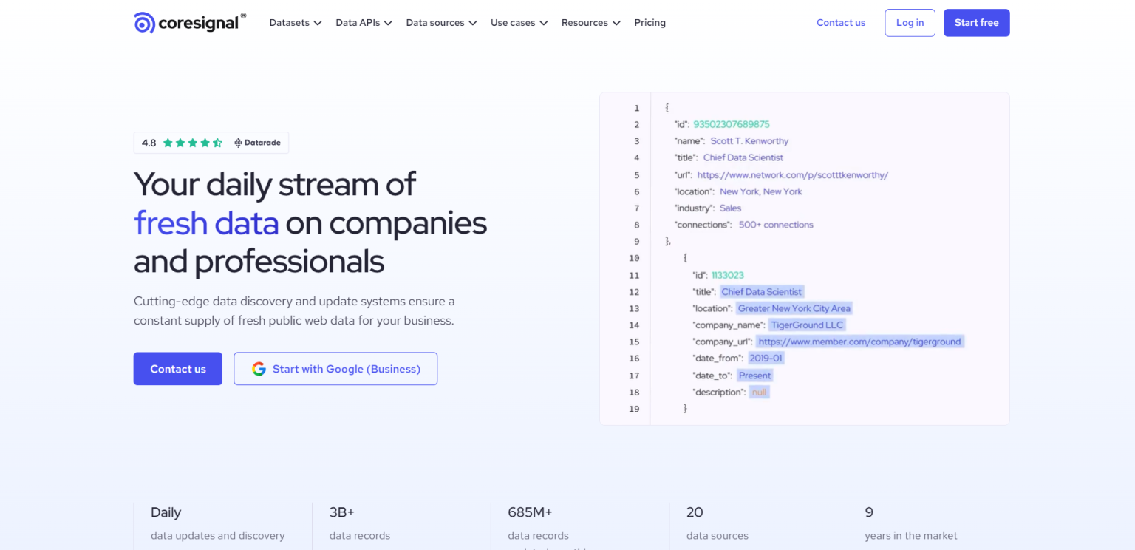Image resolution: width=1135 pixels, height=550 pixels.
Task: Click the first green rating star
Action: pos(167,142)
